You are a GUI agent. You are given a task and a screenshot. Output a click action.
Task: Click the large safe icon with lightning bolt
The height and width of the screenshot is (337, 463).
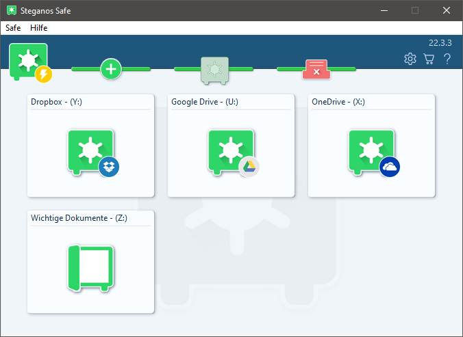pyautogui.click(x=30, y=63)
